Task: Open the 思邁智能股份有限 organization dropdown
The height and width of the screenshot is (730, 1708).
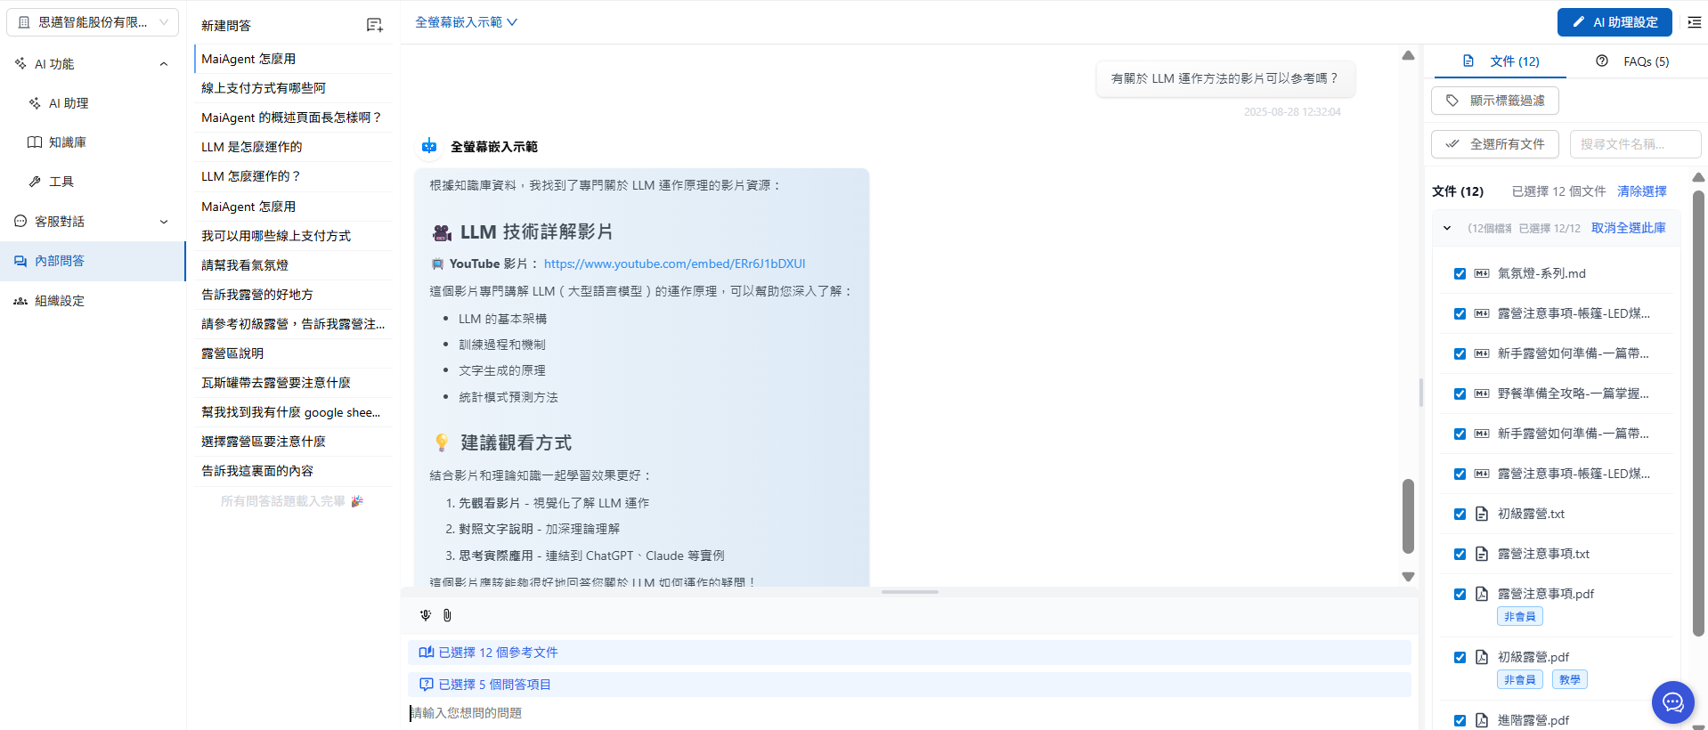Action: (93, 22)
